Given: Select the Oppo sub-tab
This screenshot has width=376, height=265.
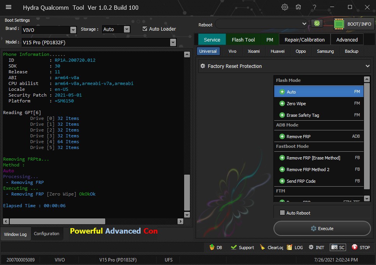Looking at the screenshot, I should click(301, 51).
